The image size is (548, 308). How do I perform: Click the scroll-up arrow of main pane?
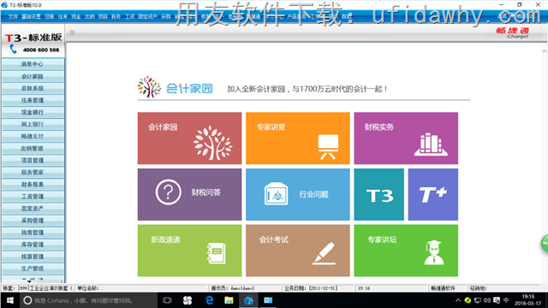545,51
